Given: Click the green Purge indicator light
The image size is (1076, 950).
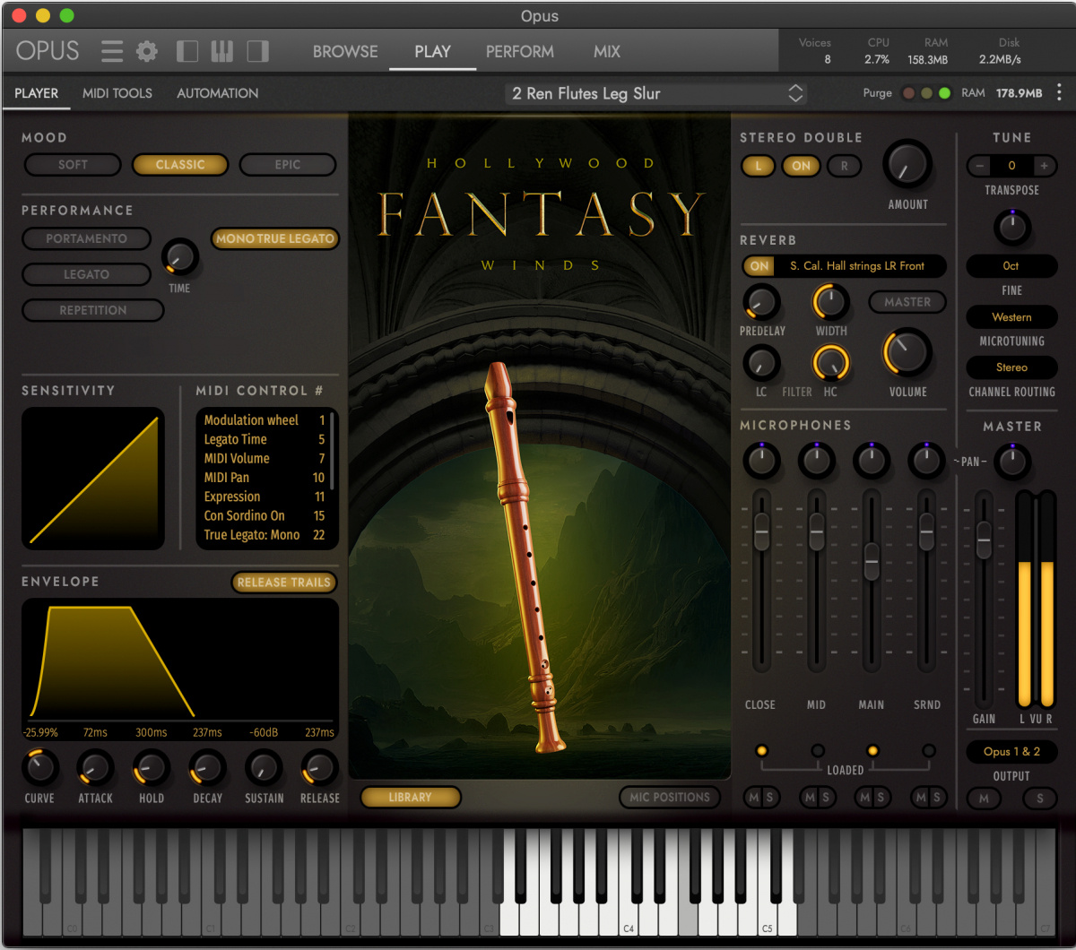Looking at the screenshot, I should pyautogui.click(x=943, y=92).
